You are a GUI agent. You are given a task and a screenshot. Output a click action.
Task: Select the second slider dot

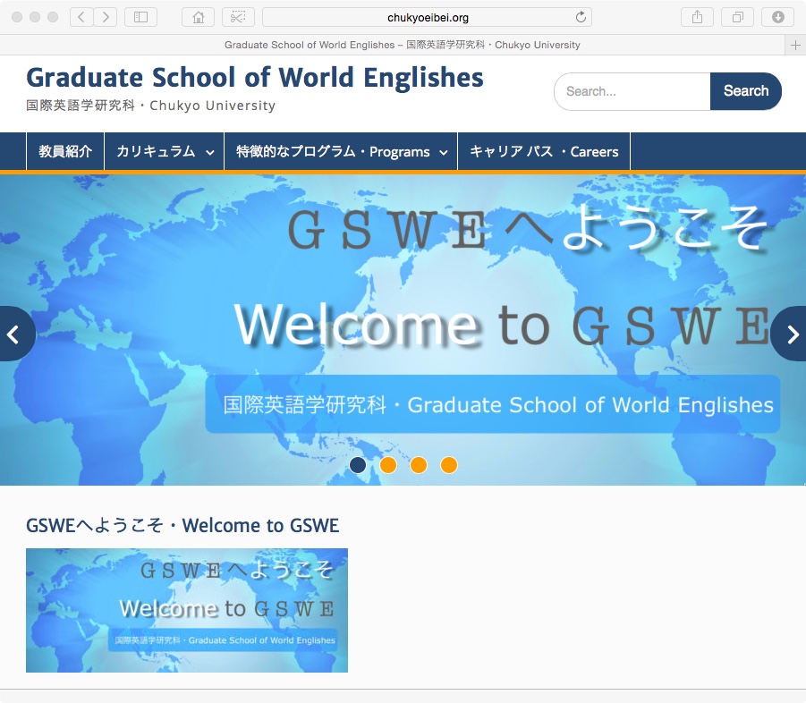pyautogui.click(x=388, y=465)
